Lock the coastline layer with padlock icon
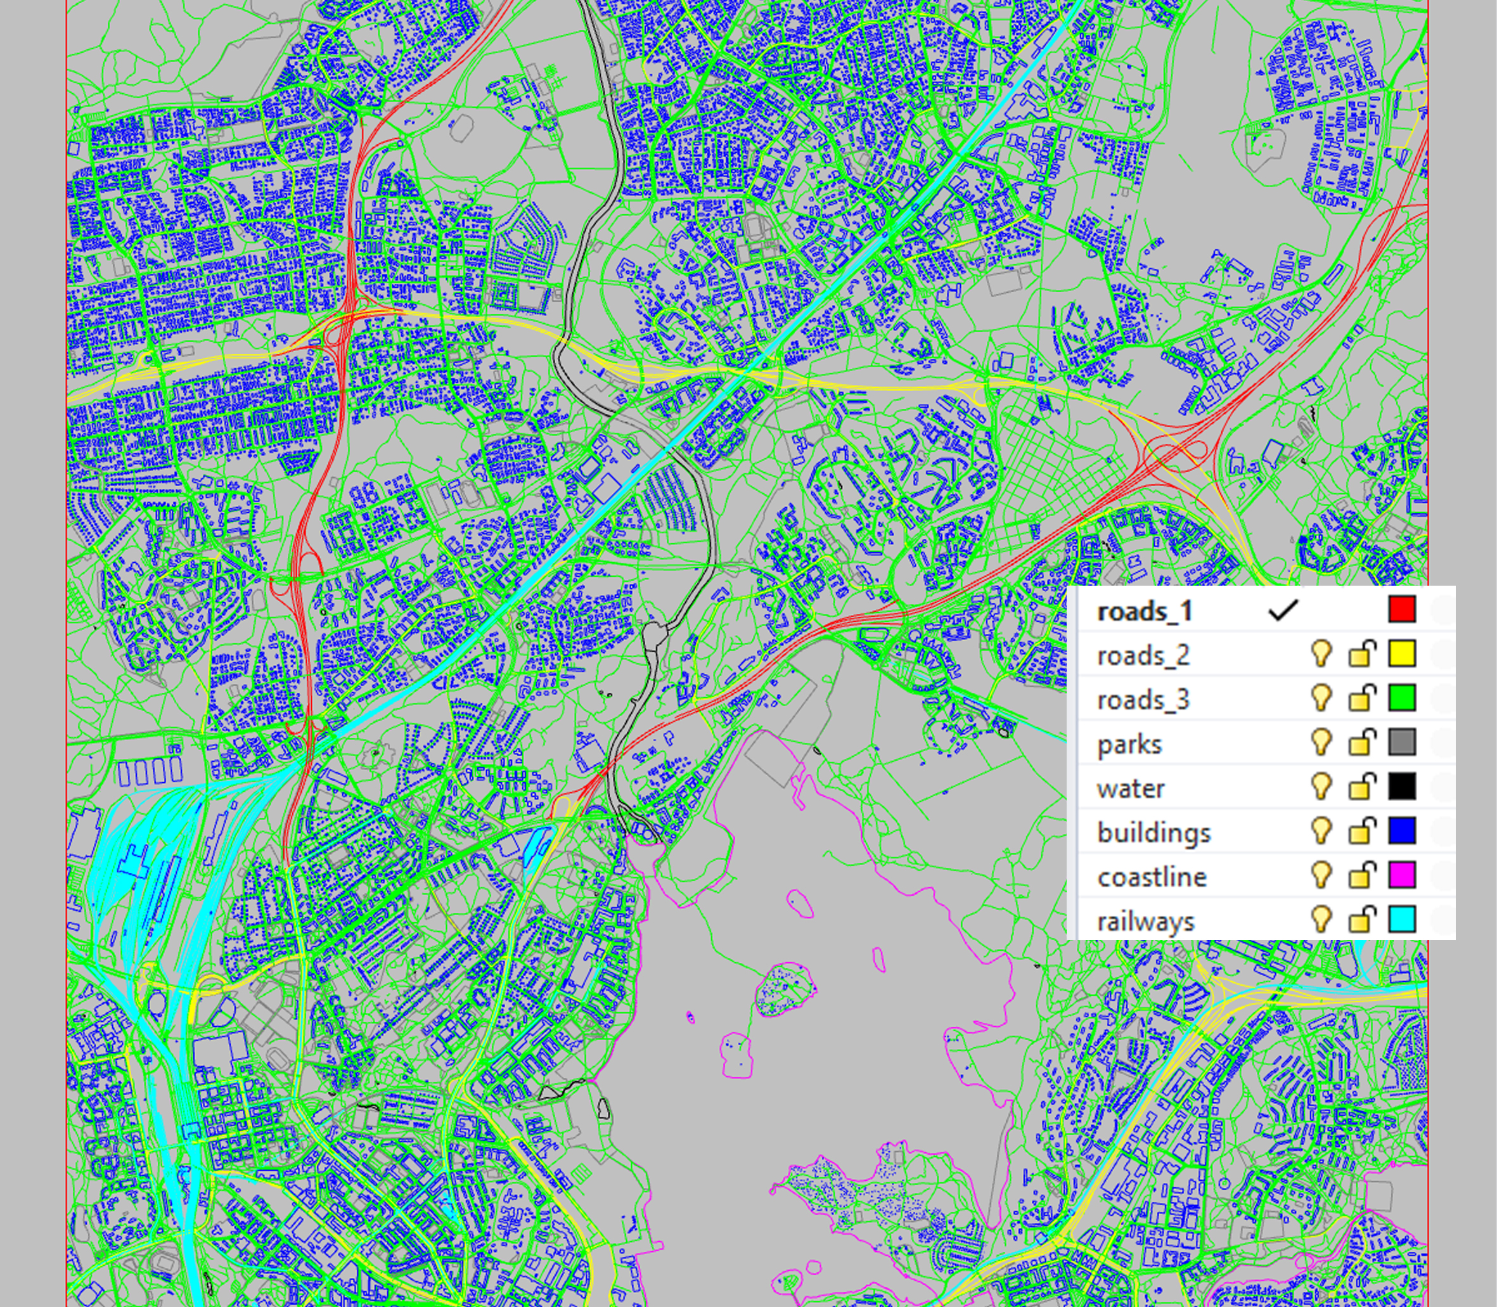The height and width of the screenshot is (1307, 1497). [x=1361, y=876]
